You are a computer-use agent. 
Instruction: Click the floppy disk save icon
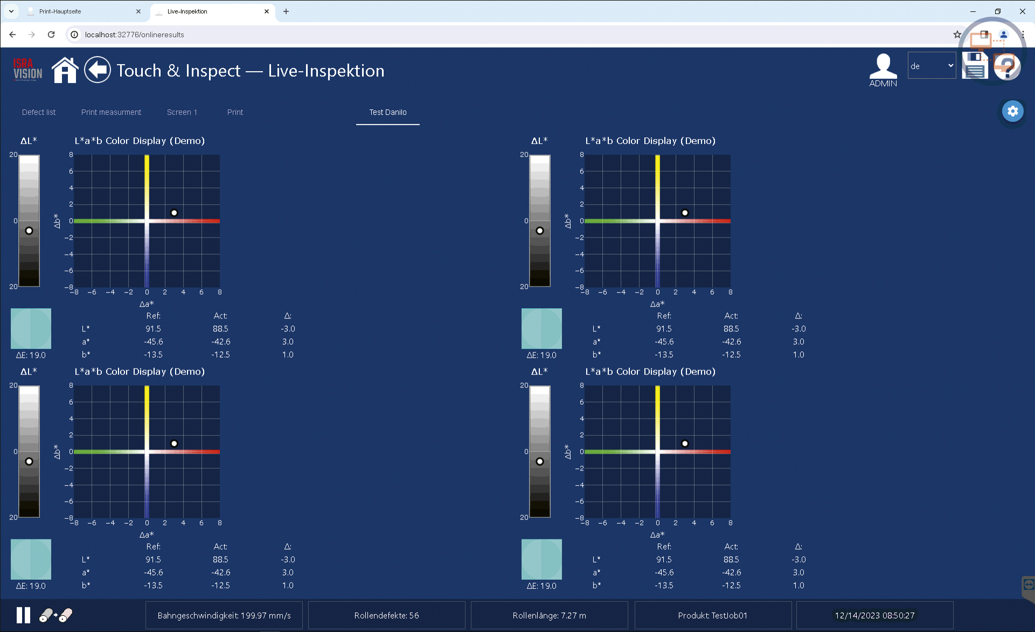click(x=975, y=66)
